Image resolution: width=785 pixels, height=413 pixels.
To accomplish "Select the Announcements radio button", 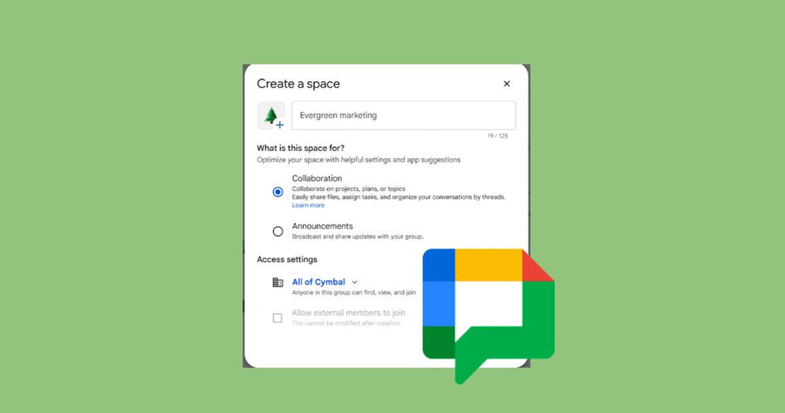I will click(x=278, y=231).
